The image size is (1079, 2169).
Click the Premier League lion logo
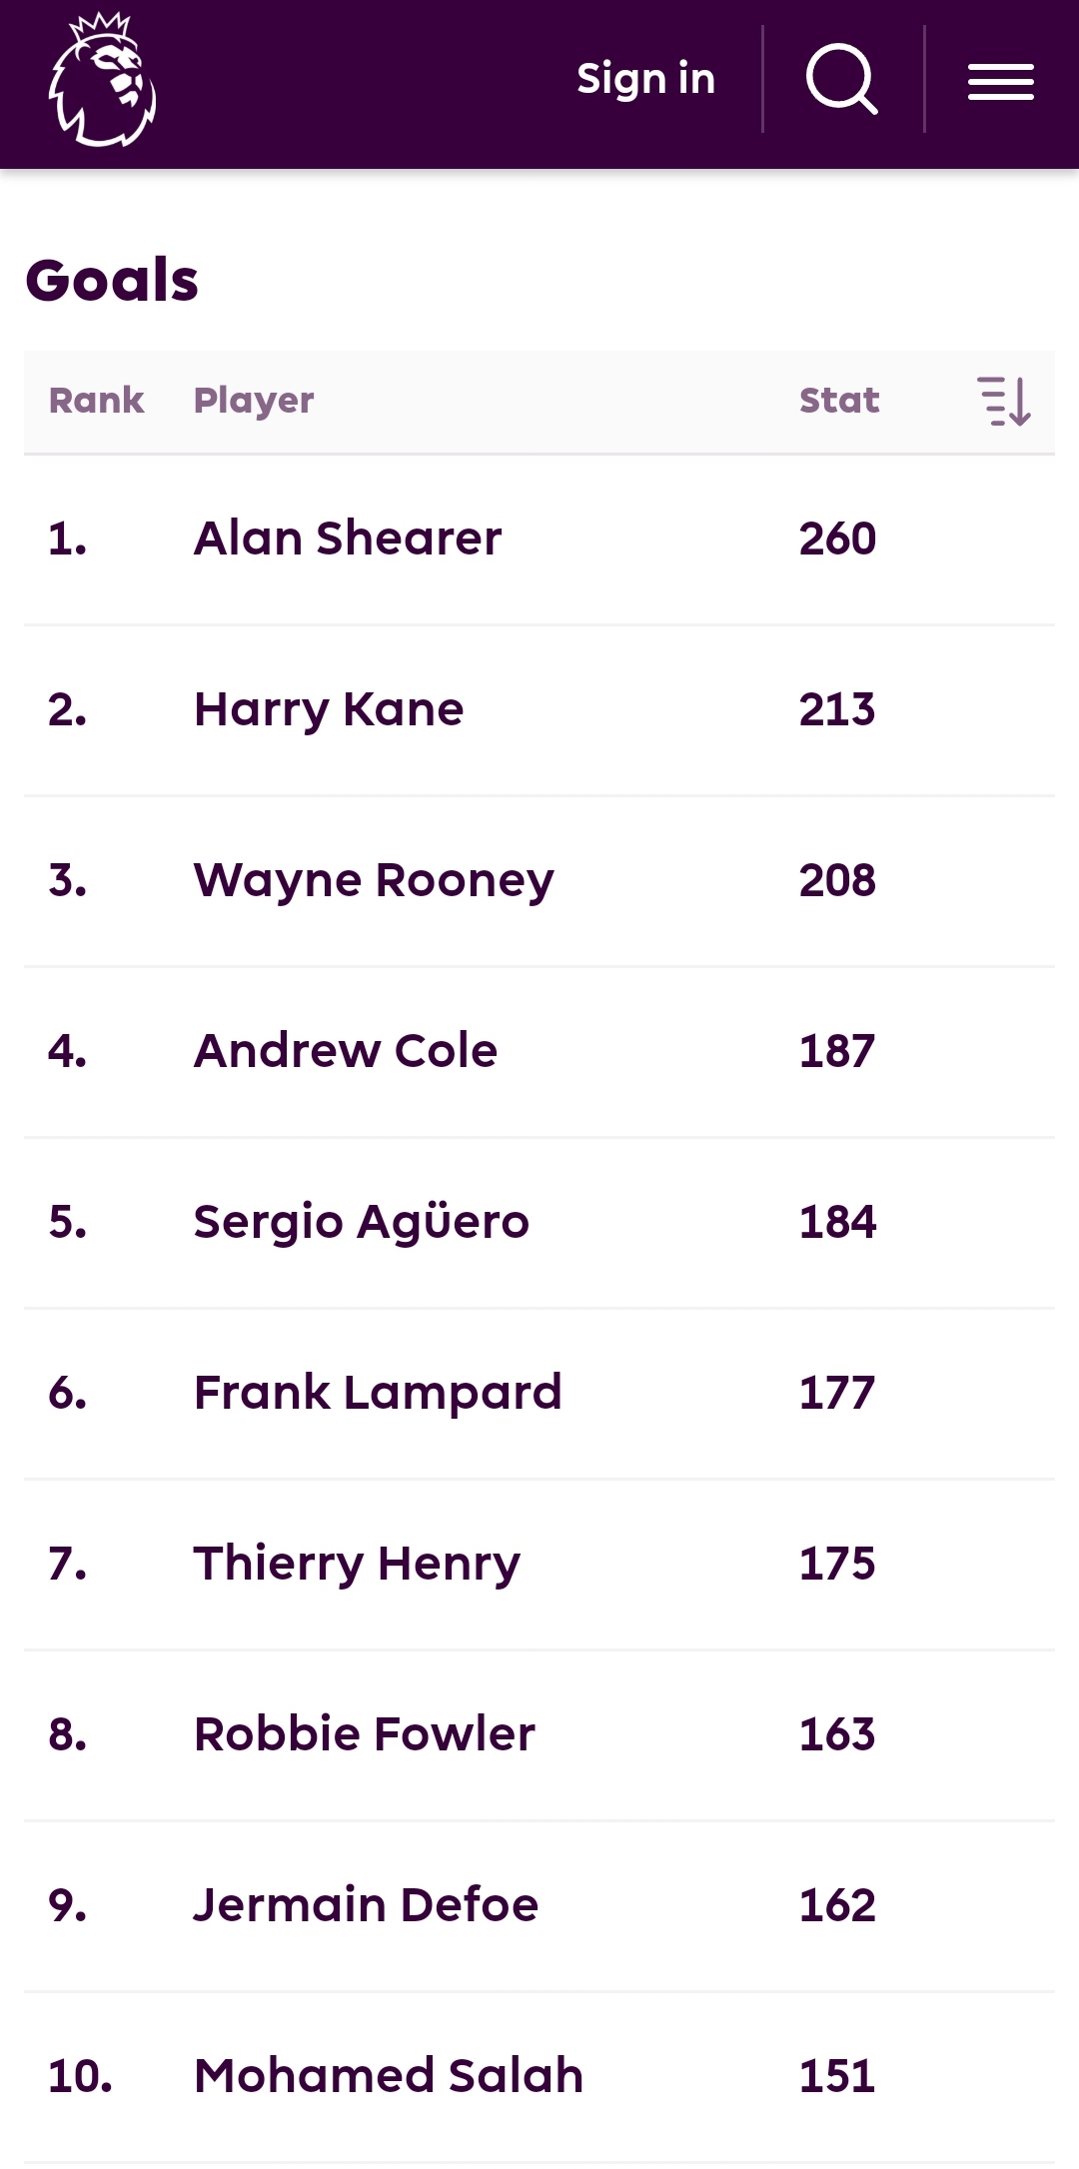[x=102, y=80]
